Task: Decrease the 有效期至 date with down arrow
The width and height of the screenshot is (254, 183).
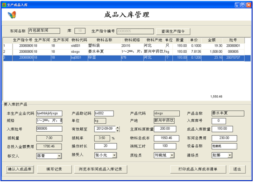Action: (118, 130)
